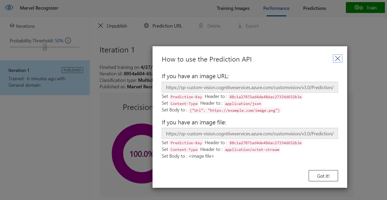Click the Marvel Recognizer project name
The height and width of the screenshot is (200, 387).
pos(39,8)
